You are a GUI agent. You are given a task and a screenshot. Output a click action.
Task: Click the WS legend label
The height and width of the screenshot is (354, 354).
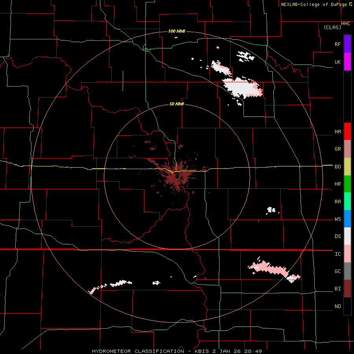[337, 219]
